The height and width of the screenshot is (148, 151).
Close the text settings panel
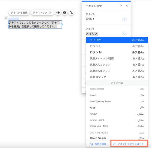click(127, 6)
